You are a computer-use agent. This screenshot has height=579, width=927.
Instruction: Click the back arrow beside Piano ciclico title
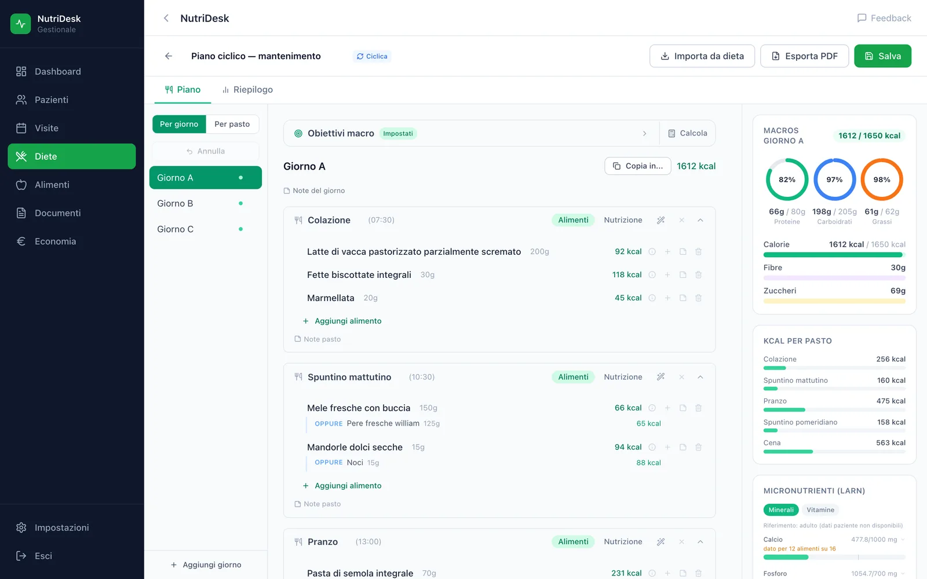[169, 56]
